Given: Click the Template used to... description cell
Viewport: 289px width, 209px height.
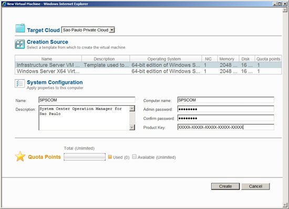Looking at the screenshot, I should point(106,65).
